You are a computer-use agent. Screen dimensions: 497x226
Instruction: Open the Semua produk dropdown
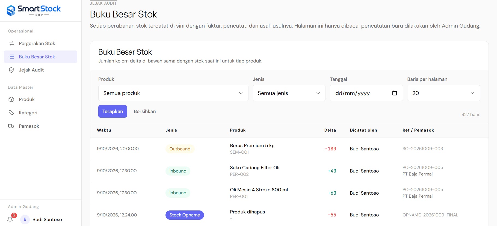click(x=173, y=93)
